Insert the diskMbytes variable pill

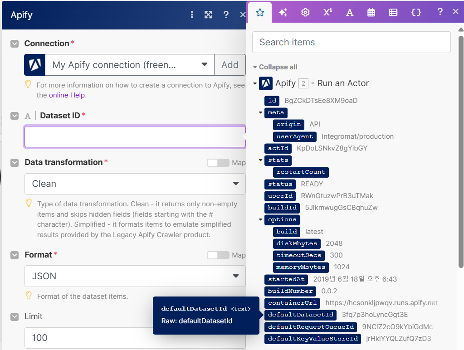coord(297,244)
